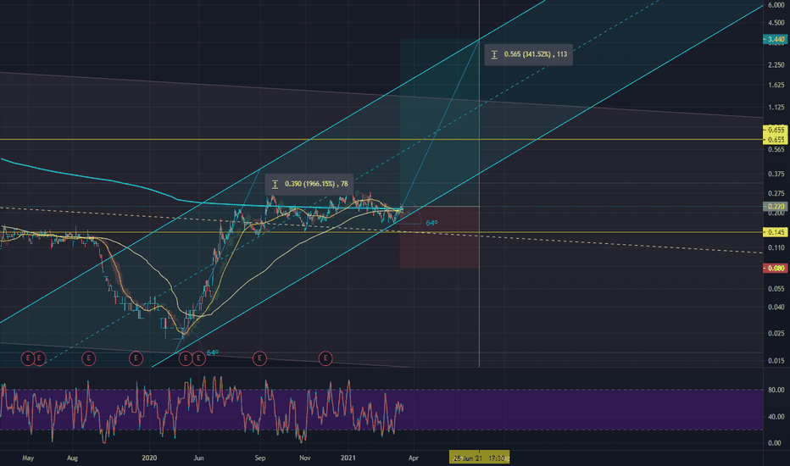Click the 40.00 RSI scale value
Viewport: 790px width, 466px height.
pos(776,417)
